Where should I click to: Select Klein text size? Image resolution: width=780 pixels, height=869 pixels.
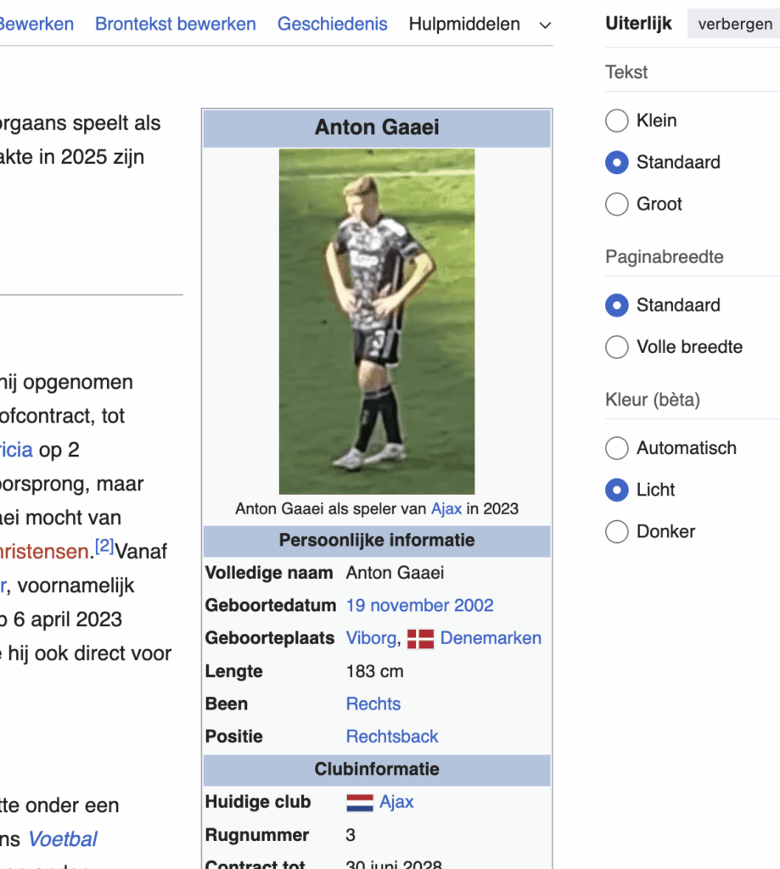coord(617,121)
